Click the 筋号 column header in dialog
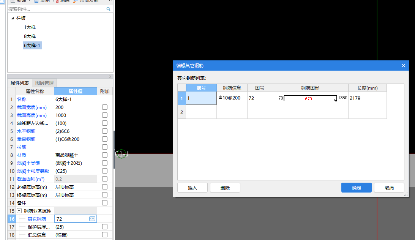 coord(201,88)
